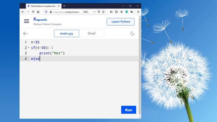217x122 pixels.
Task: Click the Programiz logo
Action: point(40,19)
